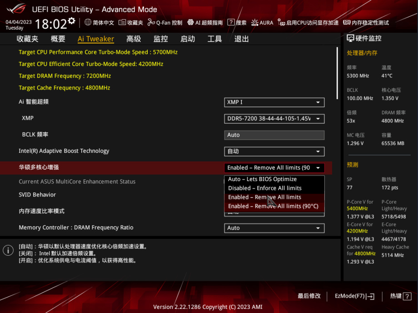The height and width of the screenshot is (313, 418).
Task: Click Target Cache Frequency : 4800MHz text
Action: (x=64, y=88)
